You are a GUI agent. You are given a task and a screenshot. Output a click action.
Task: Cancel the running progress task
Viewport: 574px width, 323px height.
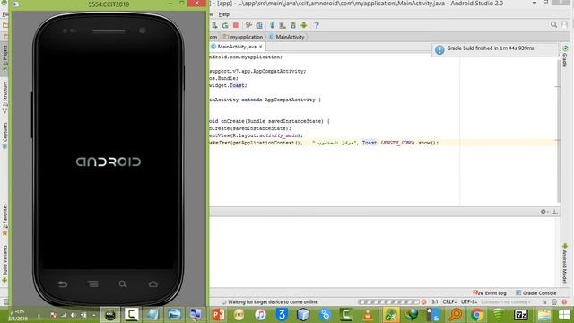pos(423,301)
